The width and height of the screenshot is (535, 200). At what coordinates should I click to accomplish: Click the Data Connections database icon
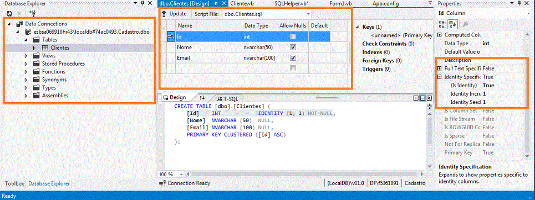20,24
